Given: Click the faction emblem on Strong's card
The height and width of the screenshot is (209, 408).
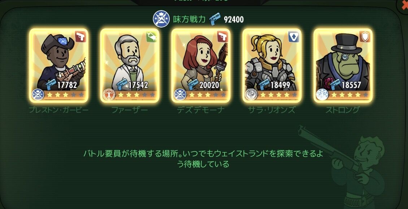Looking at the screenshot, I should point(322,94).
